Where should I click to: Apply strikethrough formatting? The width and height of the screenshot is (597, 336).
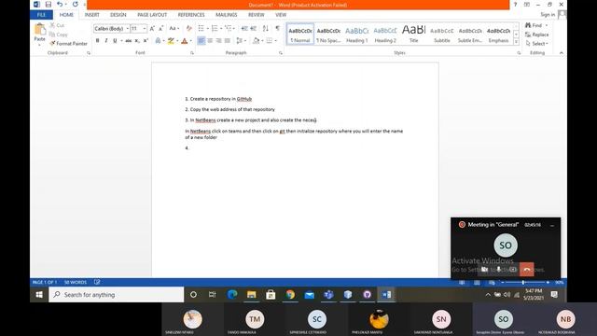[129, 41]
